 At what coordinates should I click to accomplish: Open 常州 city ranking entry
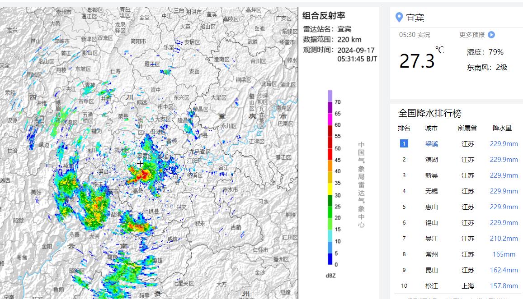[x=431, y=254]
